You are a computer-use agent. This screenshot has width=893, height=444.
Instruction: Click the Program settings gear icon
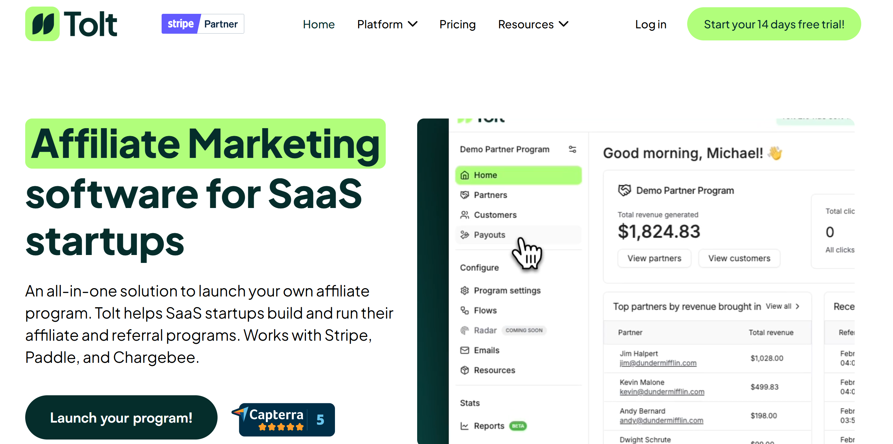click(464, 291)
